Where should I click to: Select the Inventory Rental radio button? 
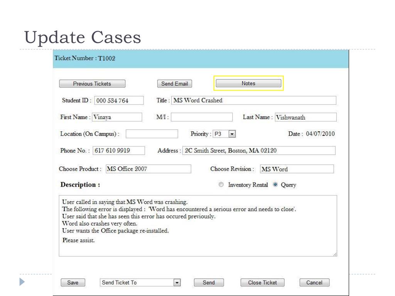click(221, 185)
